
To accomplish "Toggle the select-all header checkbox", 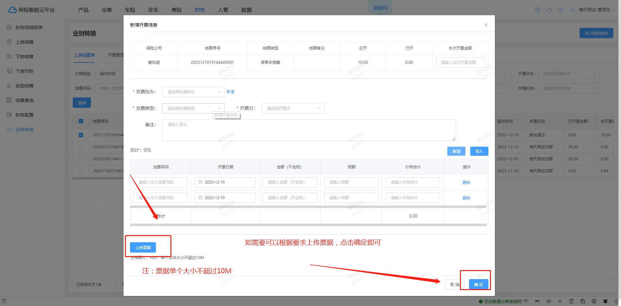I will tap(81, 121).
